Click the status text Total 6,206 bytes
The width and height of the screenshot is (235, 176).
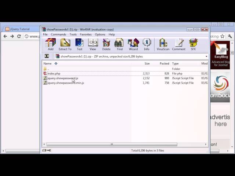click(x=148, y=150)
